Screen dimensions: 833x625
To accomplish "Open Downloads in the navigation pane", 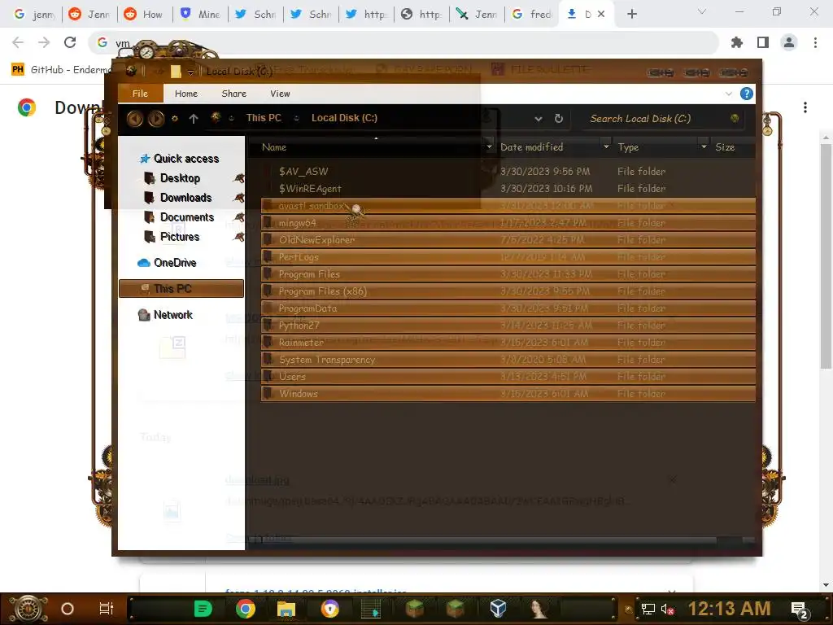I will click(x=185, y=198).
